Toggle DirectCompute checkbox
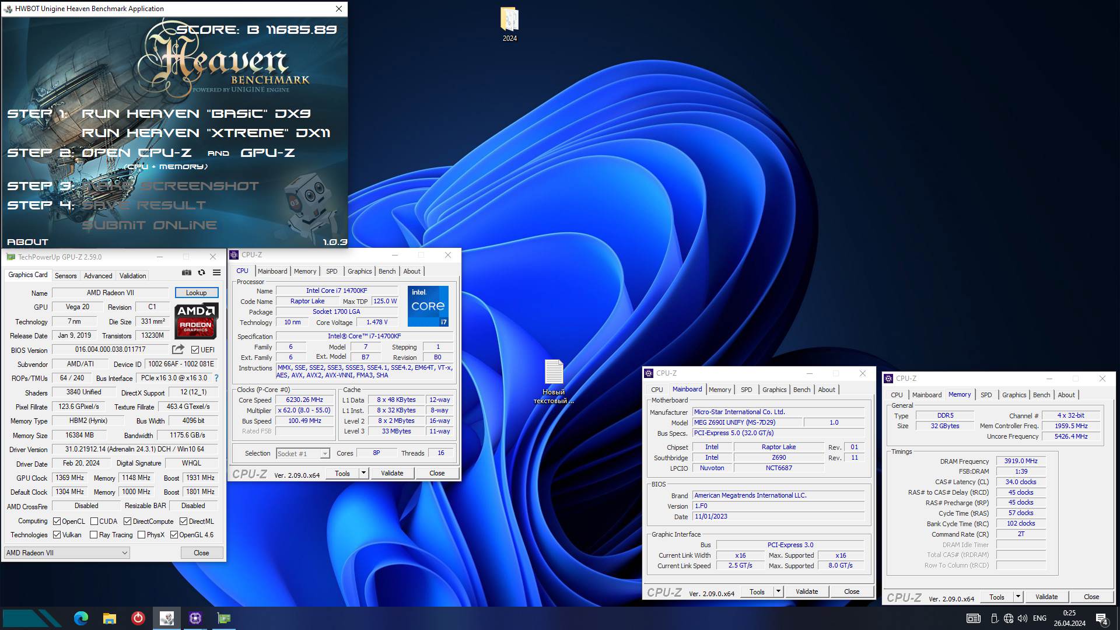Viewport: 1120px width, 630px height. (127, 521)
